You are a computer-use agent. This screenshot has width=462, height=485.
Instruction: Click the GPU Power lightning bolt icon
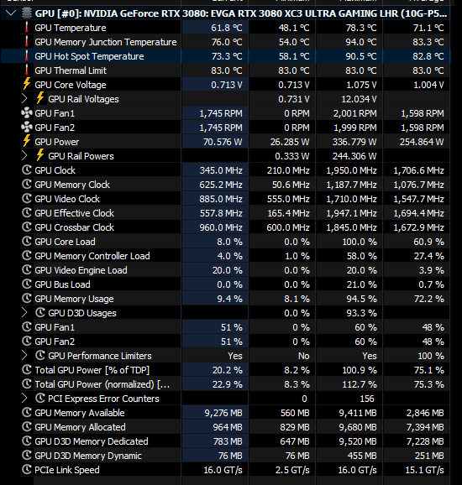(27, 142)
